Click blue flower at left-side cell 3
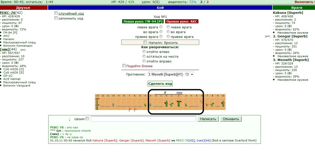Screen dimensions: 315x155 [x=150, y=105]
